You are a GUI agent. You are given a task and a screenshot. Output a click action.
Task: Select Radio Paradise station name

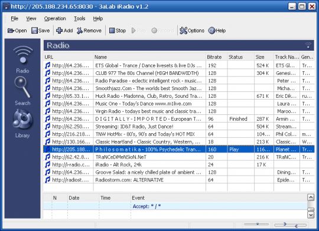click(x=148, y=81)
